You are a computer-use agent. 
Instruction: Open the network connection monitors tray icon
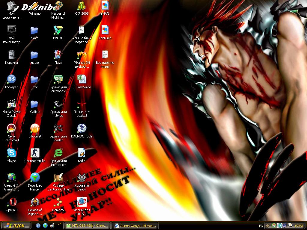285,226
